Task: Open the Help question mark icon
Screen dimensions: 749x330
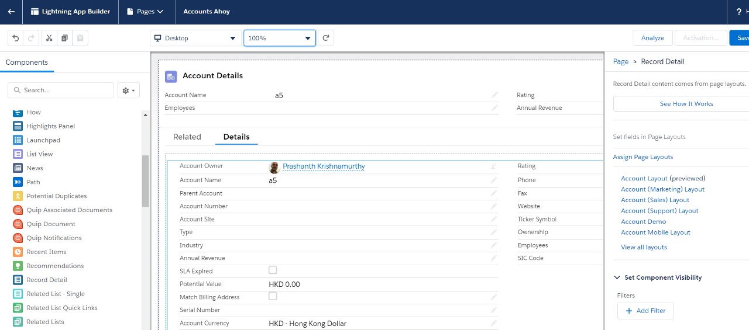Action: tap(739, 12)
